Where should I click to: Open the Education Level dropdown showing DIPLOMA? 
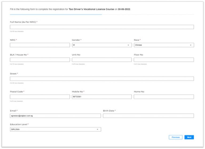click(x=55, y=129)
